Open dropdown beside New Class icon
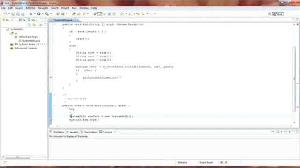Screen dimensions: 300x168 click(67, 14)
